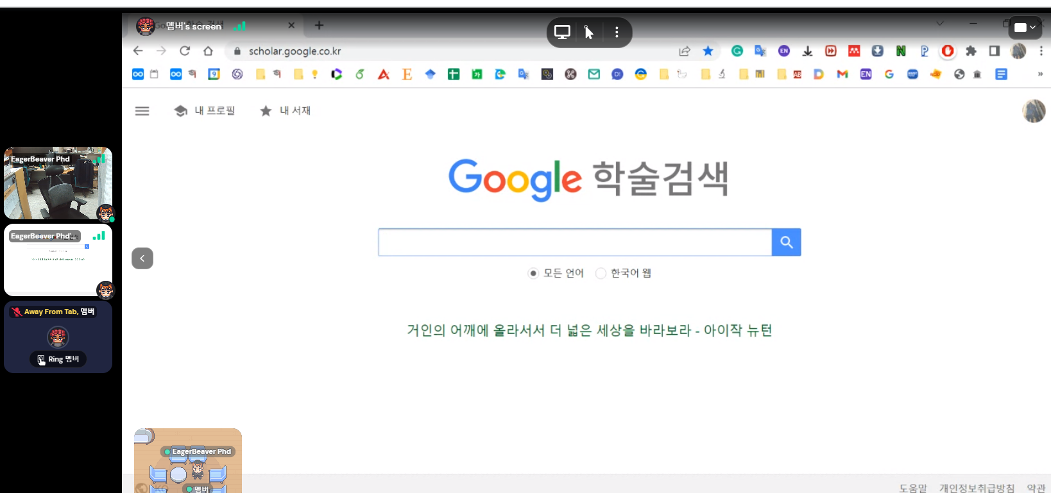Open Chrome three-dot menu
Viewport: 1051px width, 493px height.
[1041, 51]
